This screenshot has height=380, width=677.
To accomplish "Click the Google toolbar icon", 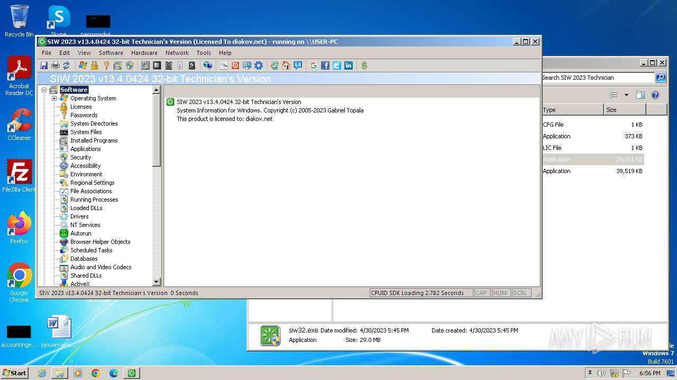I will (314, 65).
